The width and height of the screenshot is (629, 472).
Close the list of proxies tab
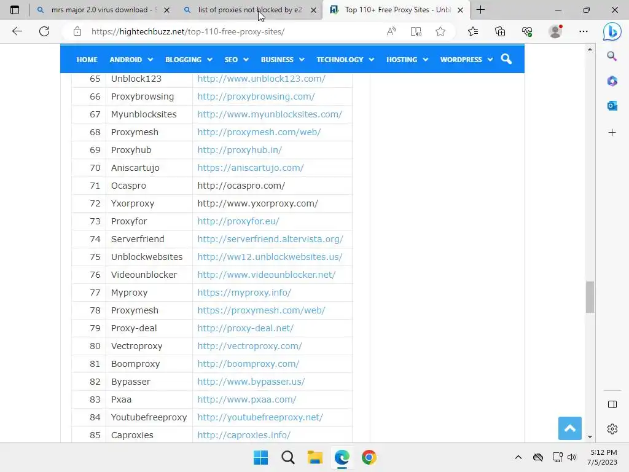[x=314, y=10]
